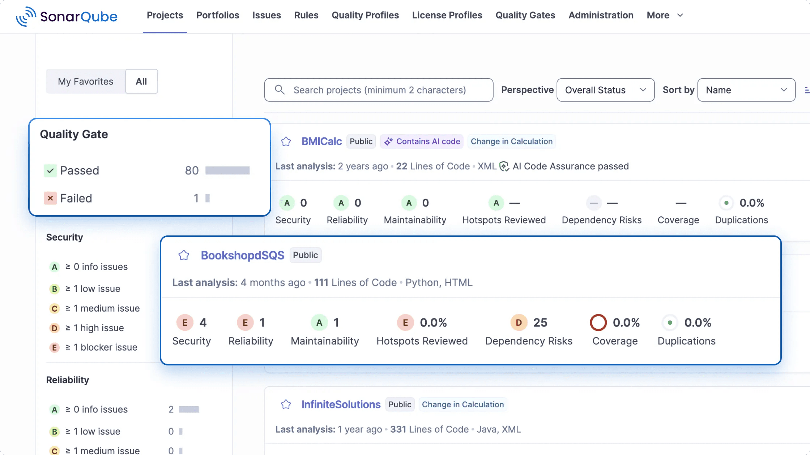Open the Sort by Name dropdown
The height and width of the screenshot is (455, 810).
(x=746, y=90)
